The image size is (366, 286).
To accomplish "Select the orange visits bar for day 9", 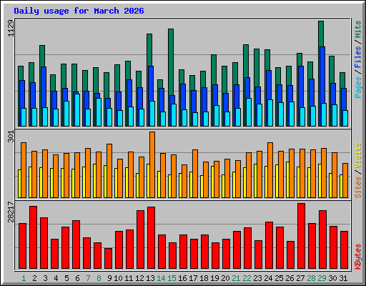I will tap(109, 171).
